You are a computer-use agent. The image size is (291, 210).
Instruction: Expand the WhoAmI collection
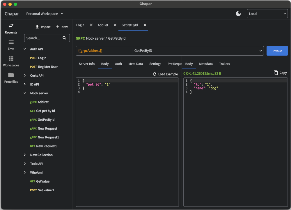pyautogui.click(x=25, y=172)
